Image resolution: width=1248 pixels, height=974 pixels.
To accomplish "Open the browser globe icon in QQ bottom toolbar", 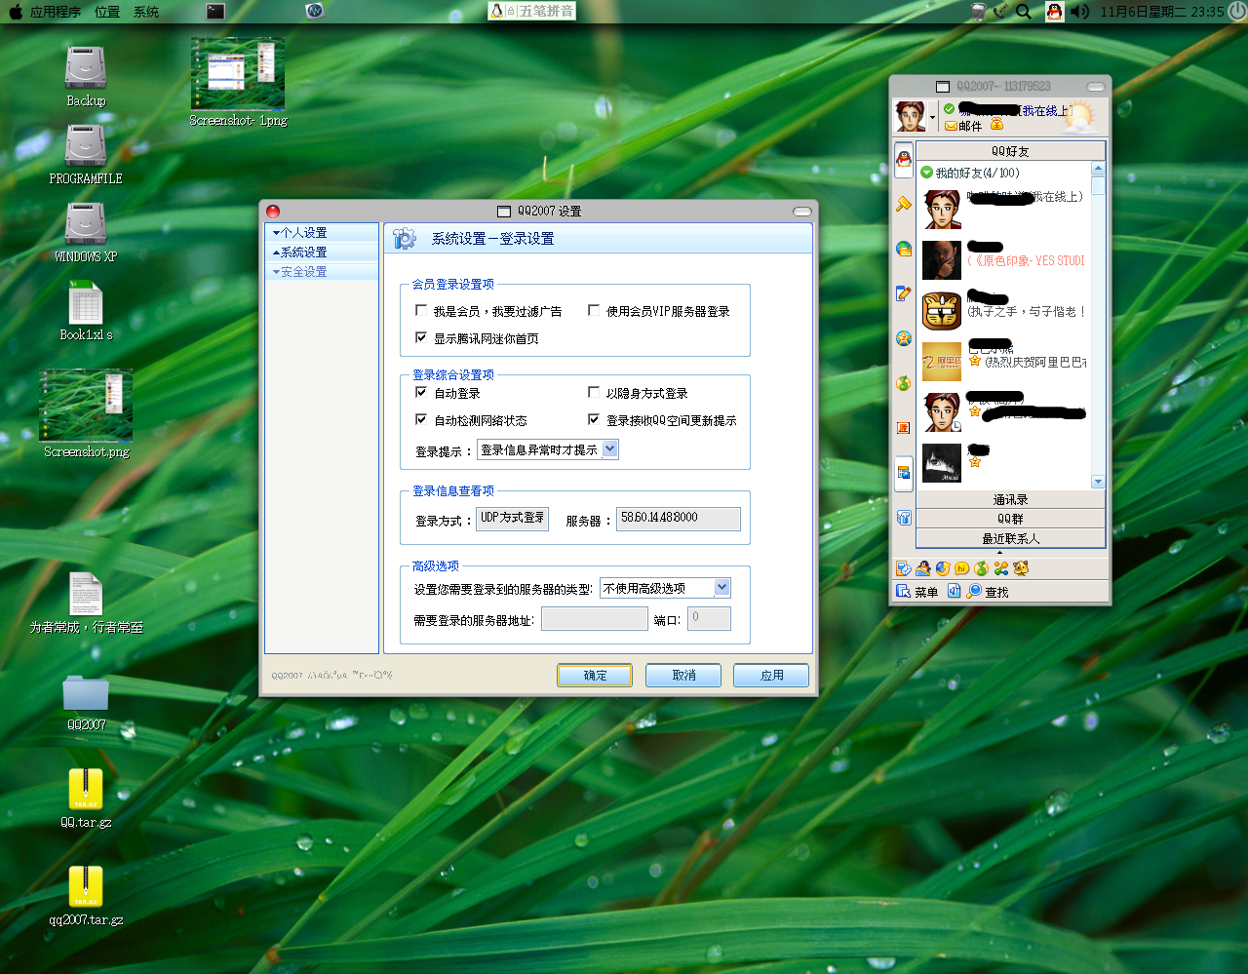I will (x=943, y=568).
